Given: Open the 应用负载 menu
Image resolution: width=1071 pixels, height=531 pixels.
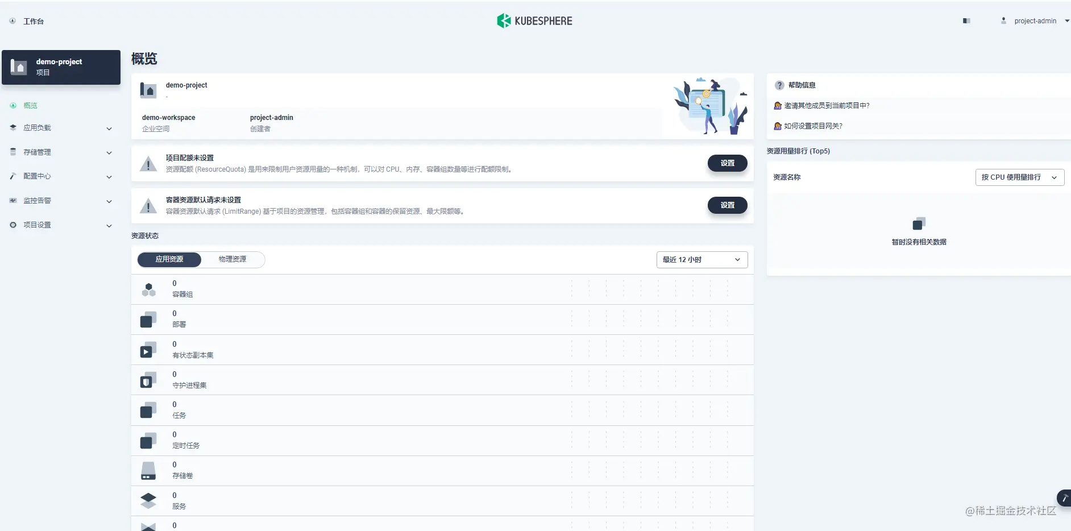Looking at the screenshot, I should click(x=37, y=128).
